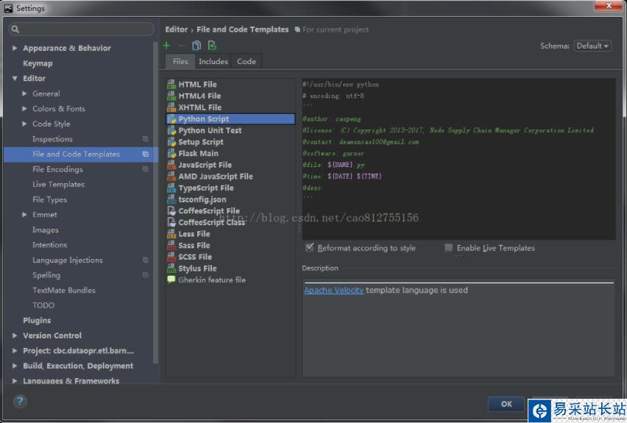
Task: Collapse the Editor section
Action: pos(15,79)
